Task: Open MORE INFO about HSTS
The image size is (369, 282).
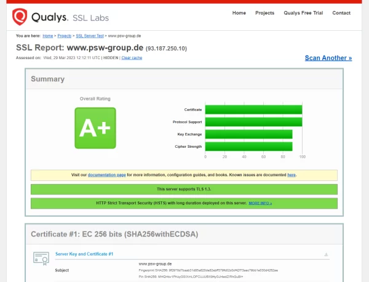Action: tap(260, 203)
